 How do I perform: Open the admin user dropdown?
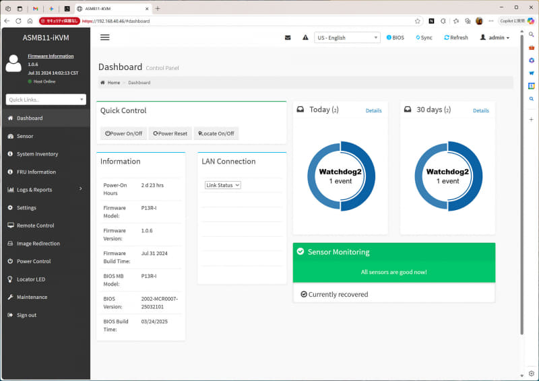coord(495,38)
